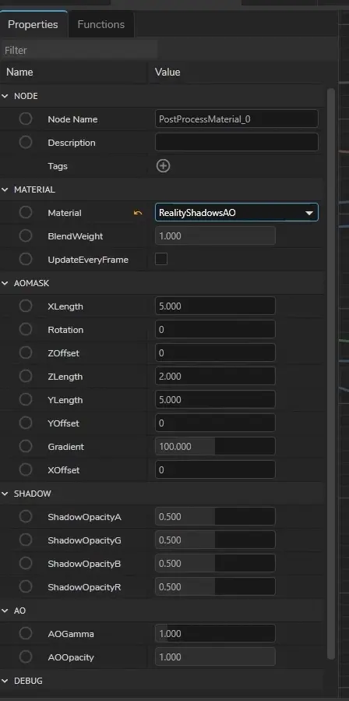Click the circle pin beside XLength
This screenshot has width=349, height=701.
[x=26, y=306]
